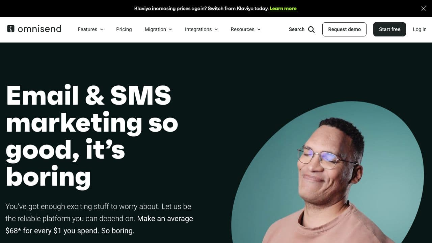This screenshot has height=243, width=432.
Task: Click the omnisend wordmark text
Action: click(39, 29)
